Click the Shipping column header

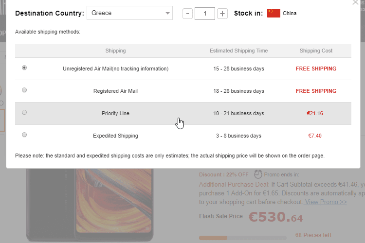click(115, 51)
